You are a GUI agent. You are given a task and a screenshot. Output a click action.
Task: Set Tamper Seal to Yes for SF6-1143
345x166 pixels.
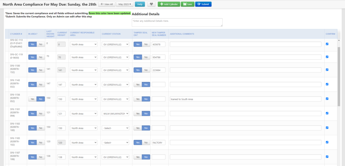coord(138,85)
